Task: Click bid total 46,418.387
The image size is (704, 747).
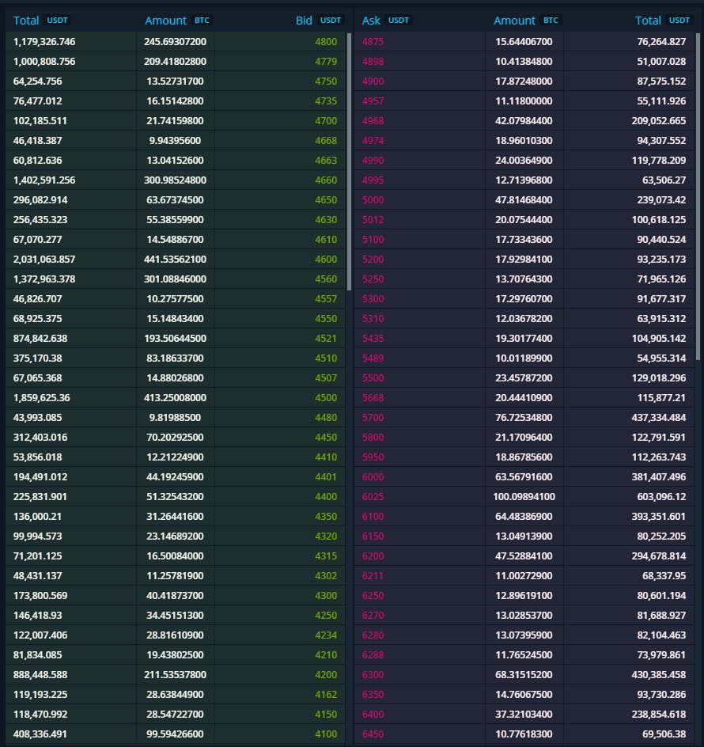Action: point(37,141)
